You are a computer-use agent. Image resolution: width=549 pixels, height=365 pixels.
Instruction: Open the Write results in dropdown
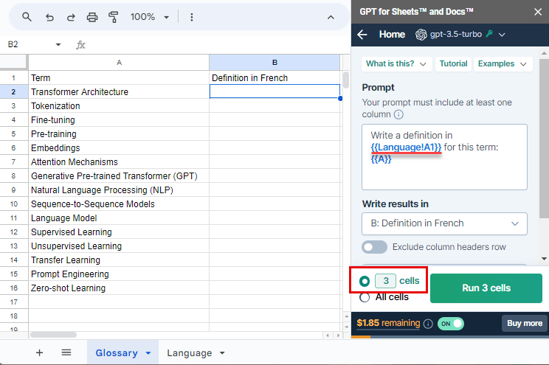444,223
